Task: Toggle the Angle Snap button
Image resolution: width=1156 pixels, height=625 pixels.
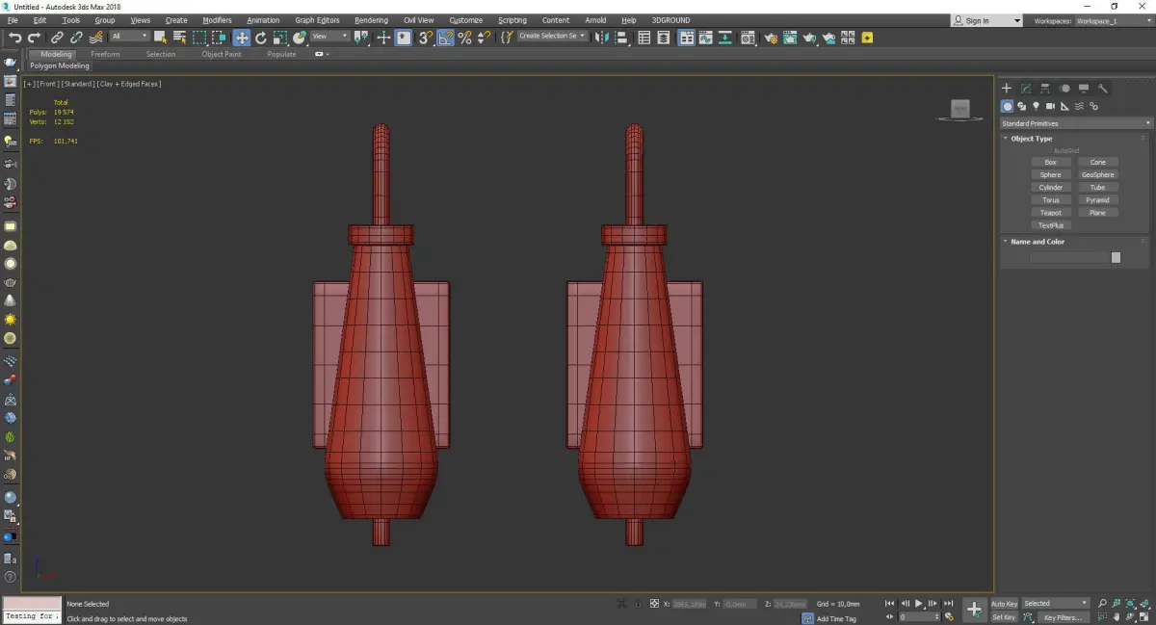Action: tap(445, 38)
